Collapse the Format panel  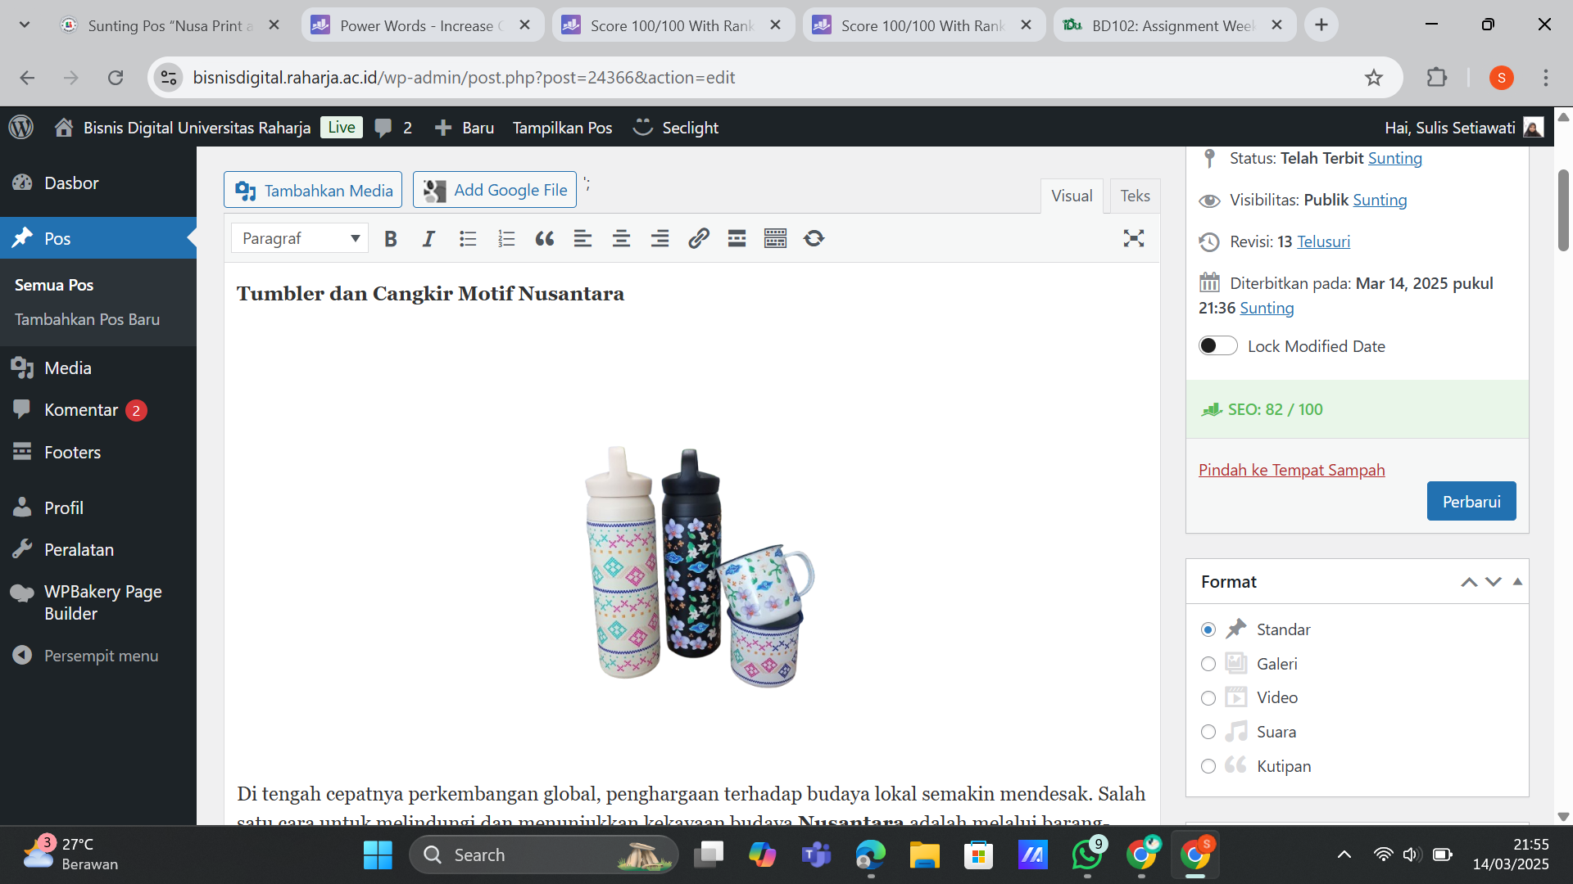pyautogui.click(x=1517, y=582)
